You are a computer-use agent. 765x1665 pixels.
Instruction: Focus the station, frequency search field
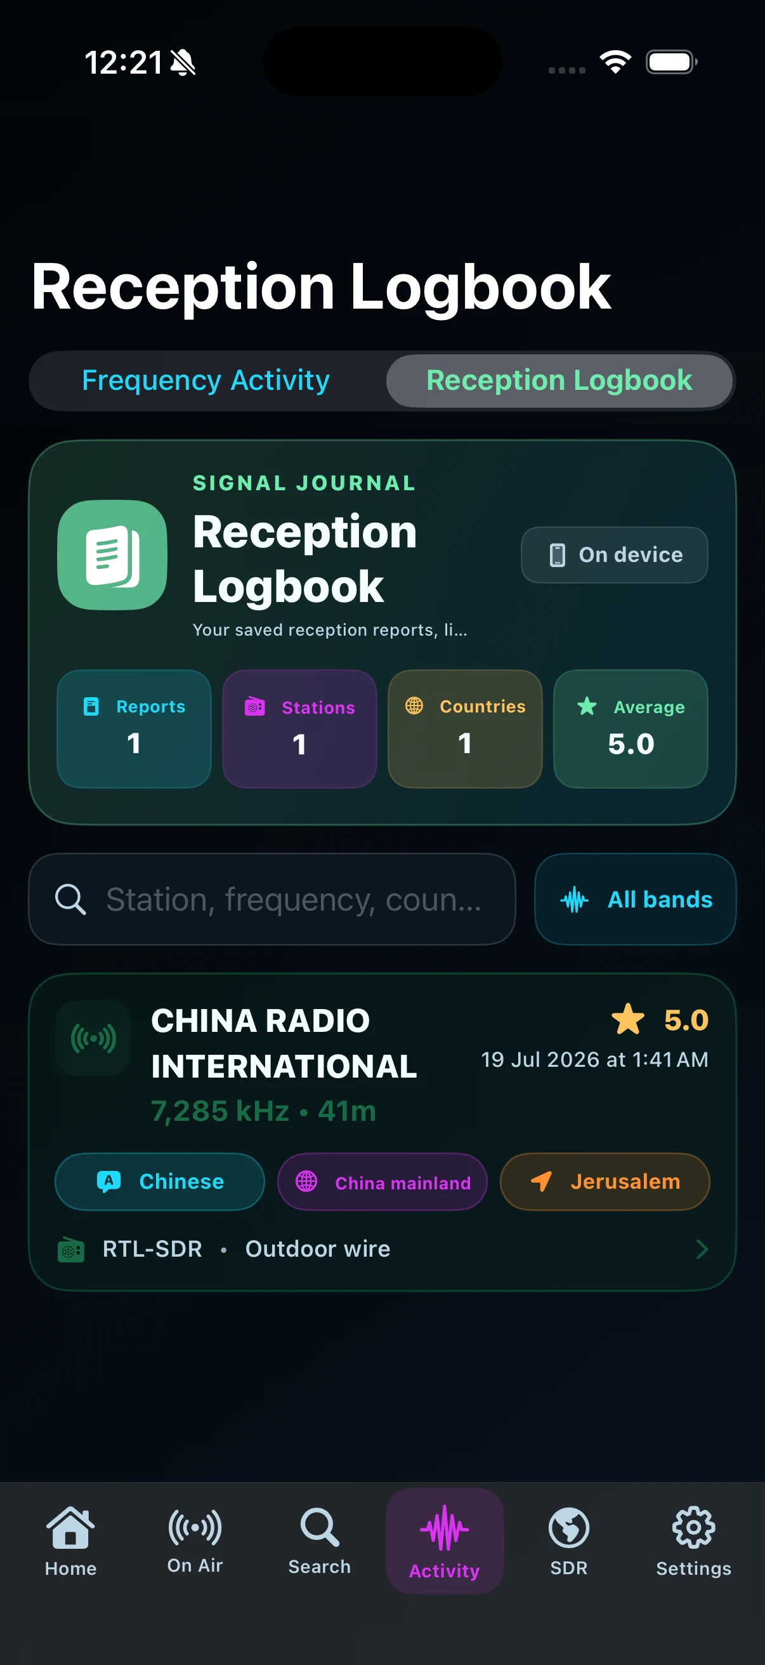tap(271, 899)
